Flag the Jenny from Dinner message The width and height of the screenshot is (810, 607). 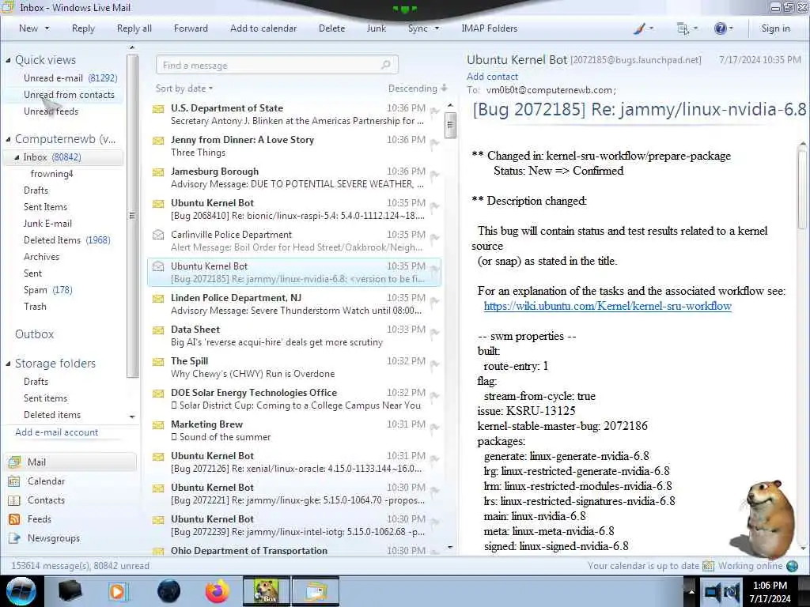tap(434, 143)
